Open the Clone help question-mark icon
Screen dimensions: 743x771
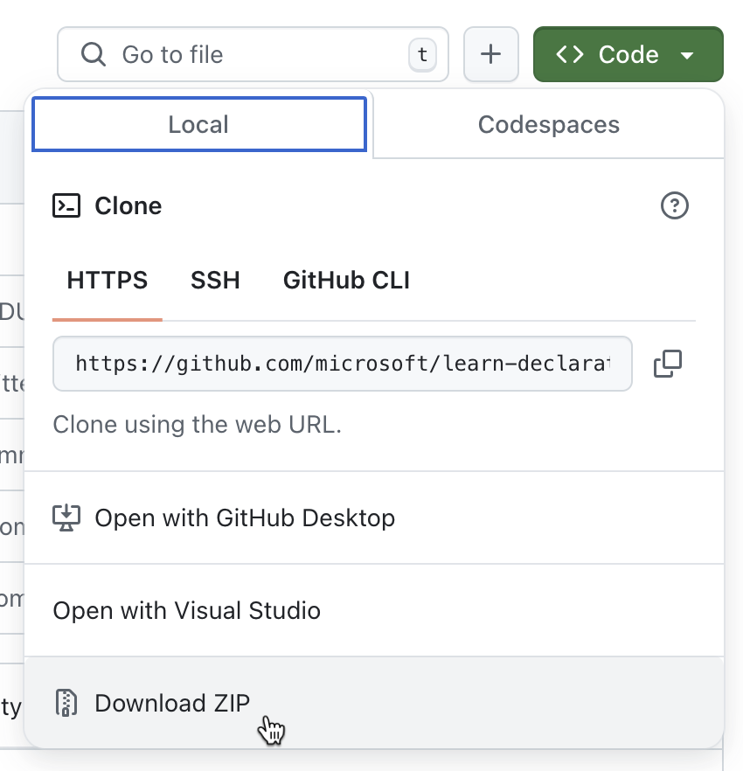(x=674, y=205)
